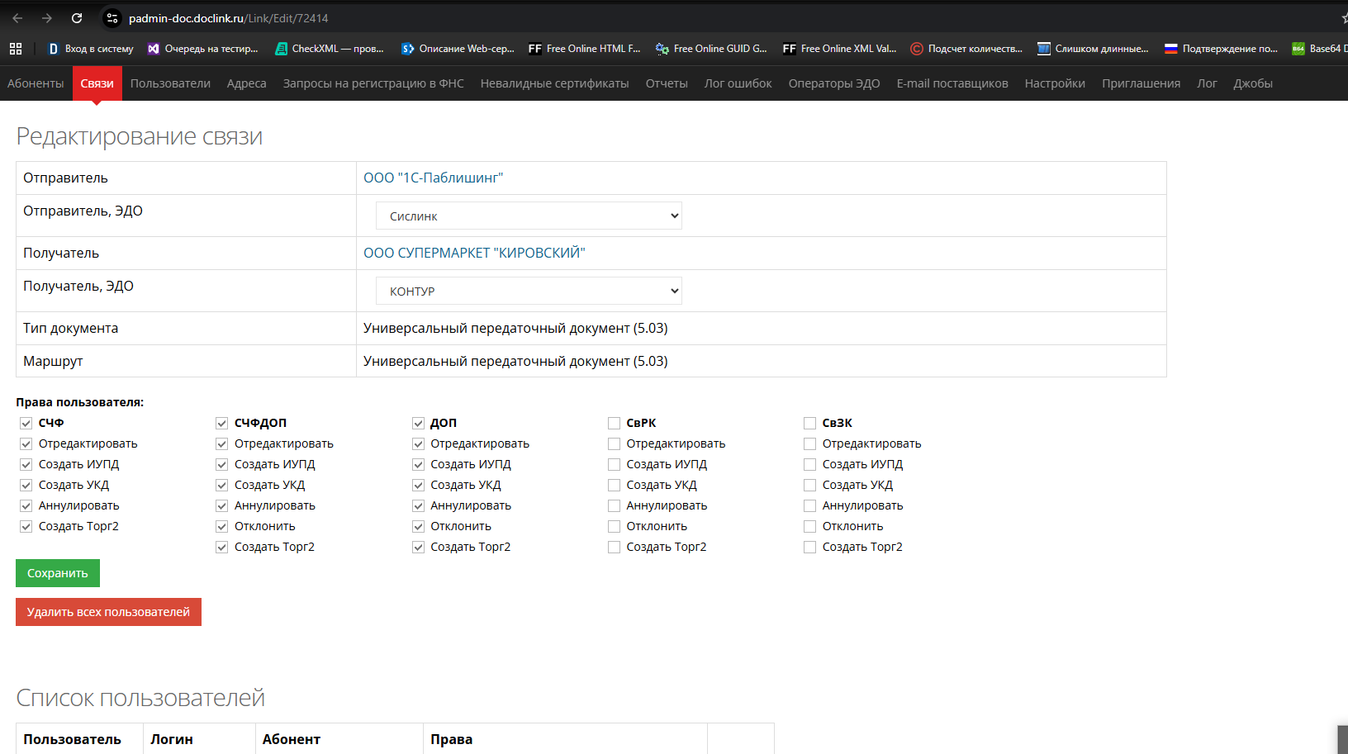Open the 'Слишком длинные...' bookmark
The height and width of the screenshot is (754, 1348).
tap(1093, 49)
